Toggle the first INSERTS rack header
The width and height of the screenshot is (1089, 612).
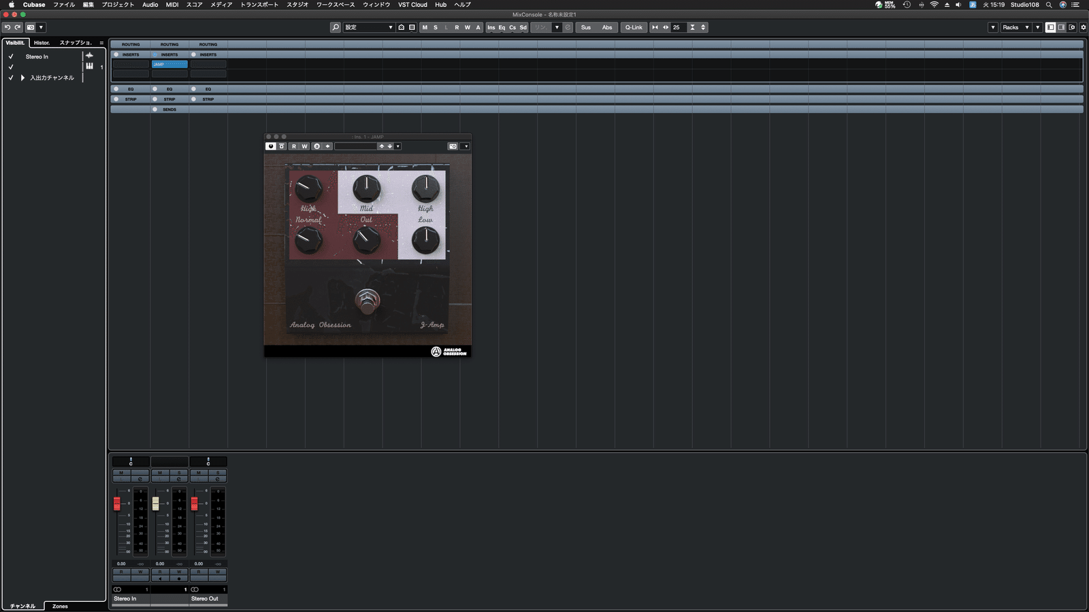coord(131,54)
